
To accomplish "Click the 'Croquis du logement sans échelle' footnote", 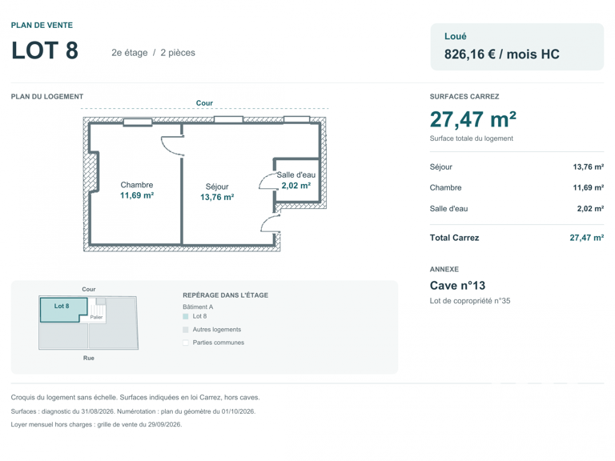I will pyautogui.click(x=135, y=398).
